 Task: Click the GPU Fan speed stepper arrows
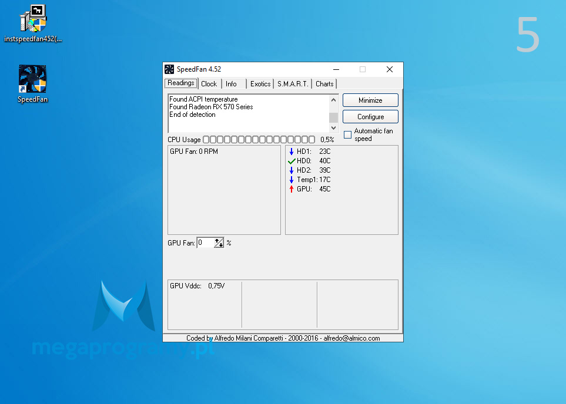pos(219,243)
